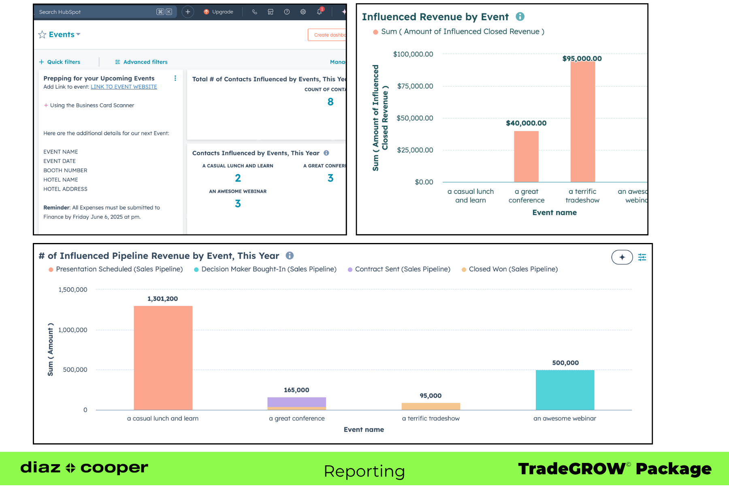
Task: Click the marketplace icon in the navigation bar
Action: [271, 12]
